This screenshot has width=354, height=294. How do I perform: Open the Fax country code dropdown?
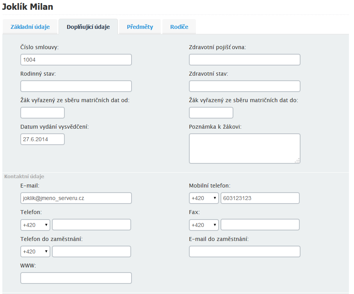[x=204, y=225]
